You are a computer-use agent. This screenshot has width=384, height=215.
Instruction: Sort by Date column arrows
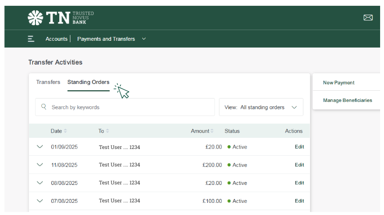[66, 131]
